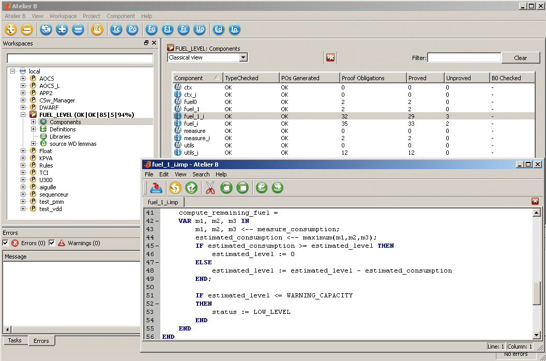
Task: Click the Po toolbar icon
Action: click(x=132, y=29)
